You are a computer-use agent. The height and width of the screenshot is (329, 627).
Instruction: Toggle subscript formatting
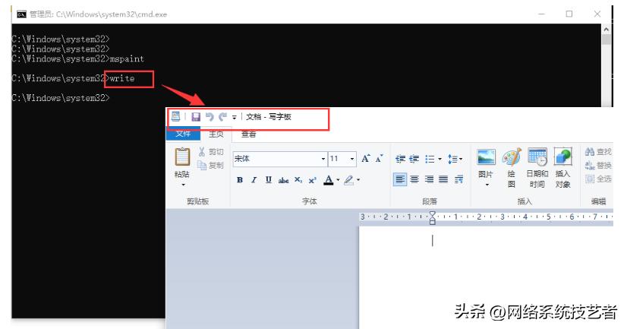[x=298, y=180]
